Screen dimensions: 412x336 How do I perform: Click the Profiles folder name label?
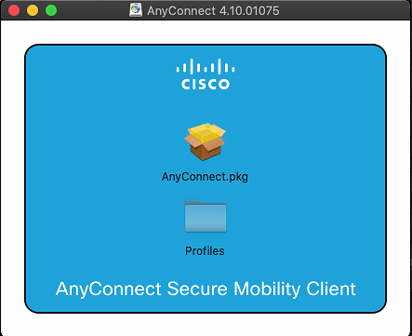(205, 251)
